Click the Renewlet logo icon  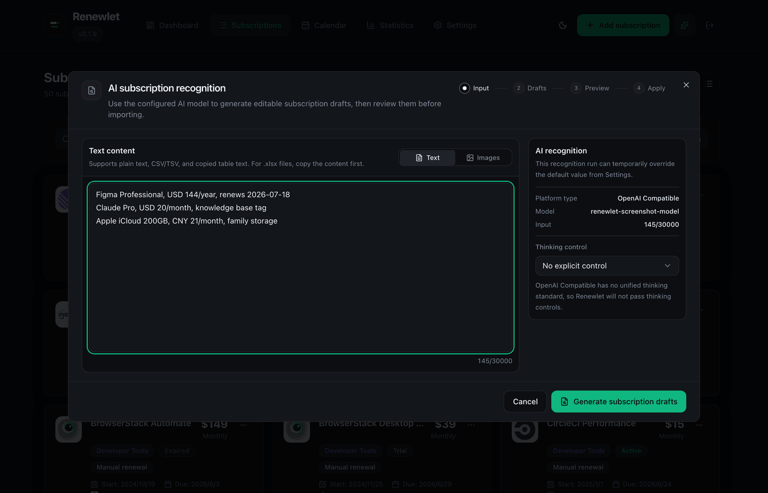click(x=55, y=25)
